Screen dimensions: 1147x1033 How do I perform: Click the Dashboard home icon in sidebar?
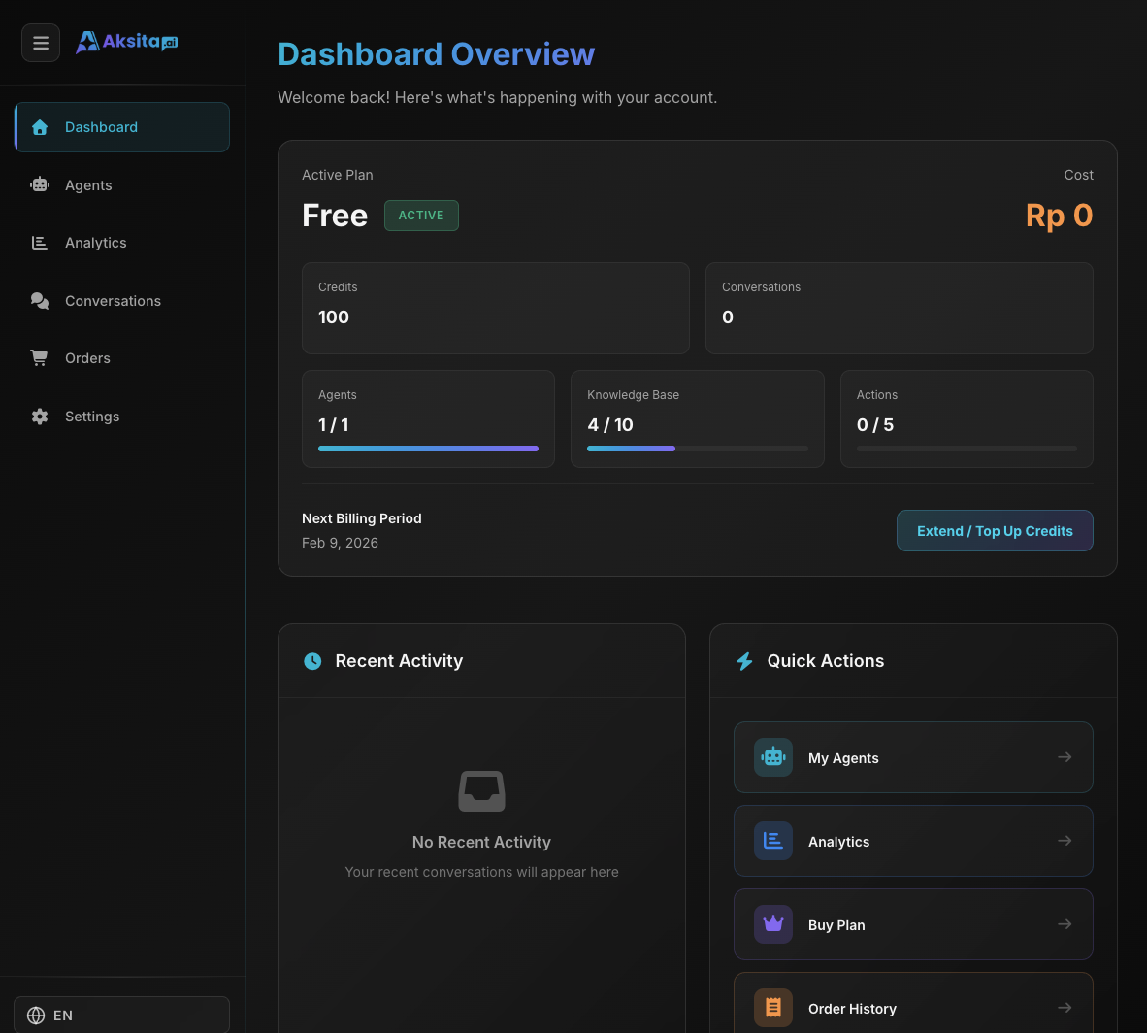[x=39, y=127]
